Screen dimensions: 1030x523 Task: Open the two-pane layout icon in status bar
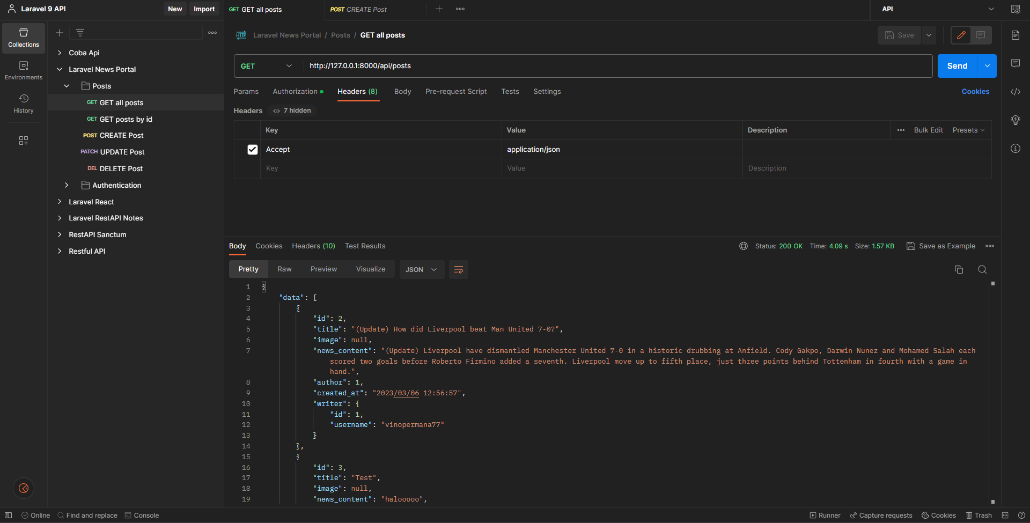point(1005,515)
